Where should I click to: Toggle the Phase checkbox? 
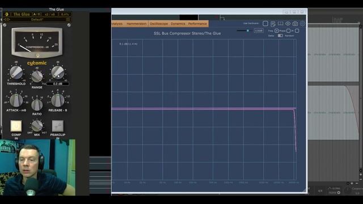pyautogui.click(x=289, y=31)
